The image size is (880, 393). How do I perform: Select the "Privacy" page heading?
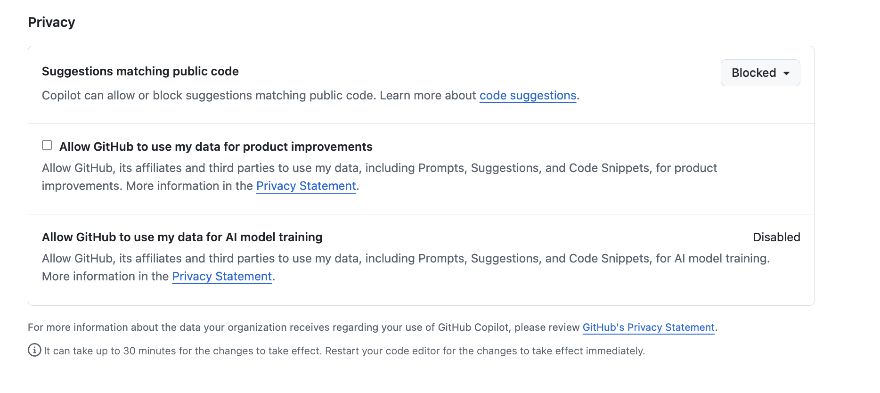51,22
